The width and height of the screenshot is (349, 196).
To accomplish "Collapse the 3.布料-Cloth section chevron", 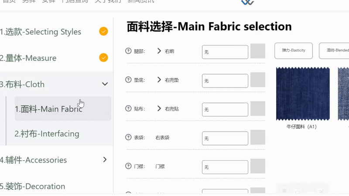I will pos(105,84).
